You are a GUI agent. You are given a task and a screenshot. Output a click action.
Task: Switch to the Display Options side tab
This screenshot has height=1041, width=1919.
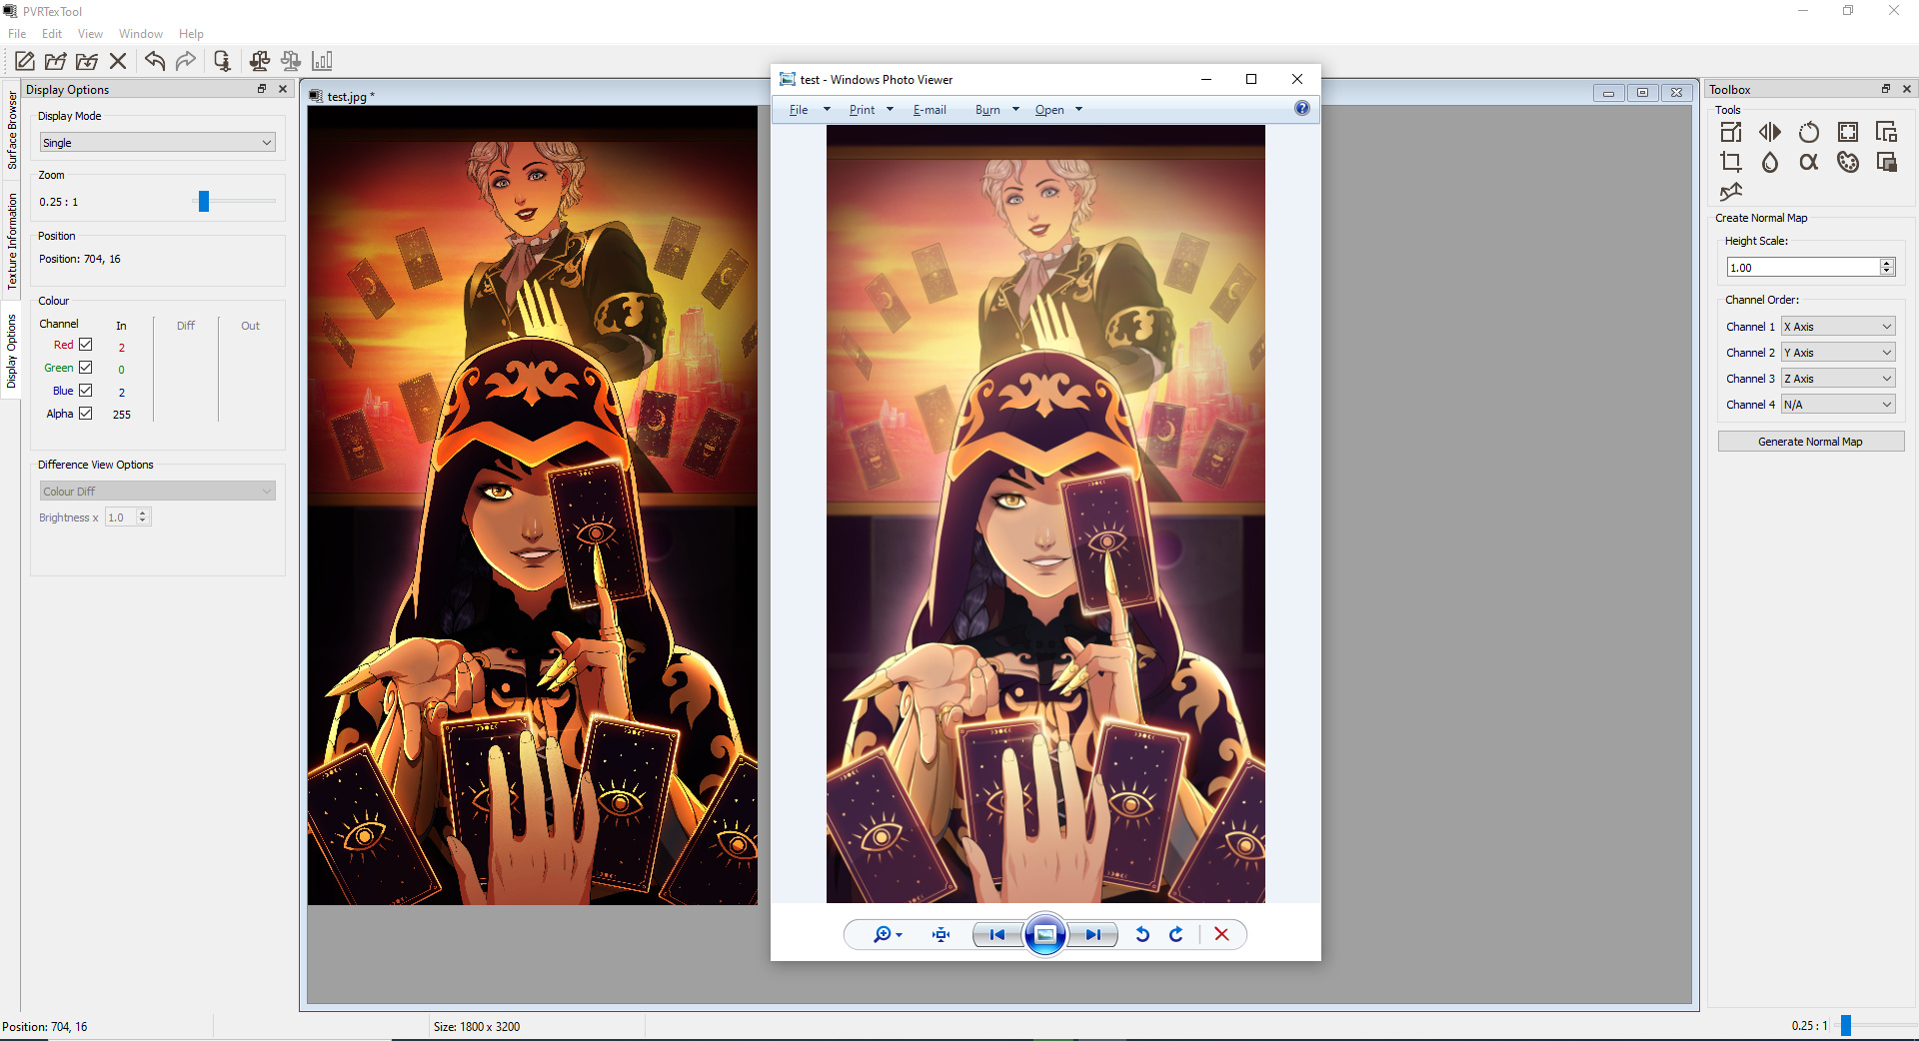[x=12, y=351]
